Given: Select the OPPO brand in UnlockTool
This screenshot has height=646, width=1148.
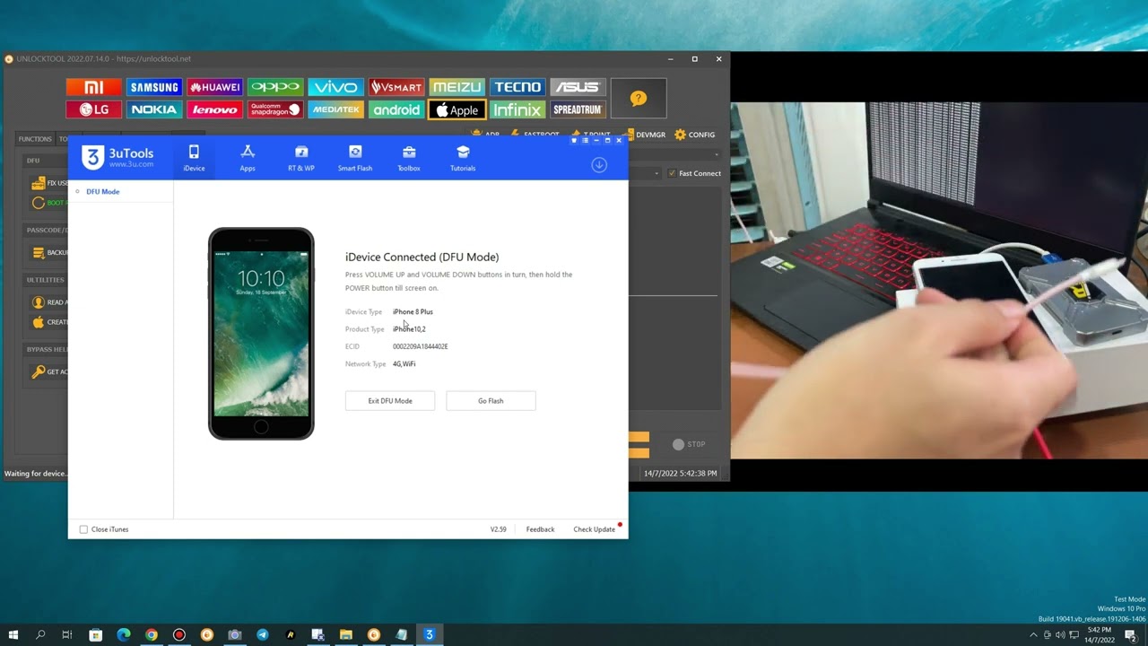Looking at the screenshot, I should point(275,87).
